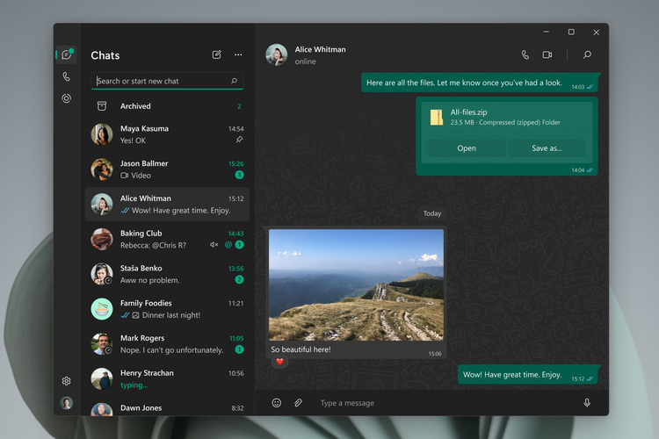Open the Calls tab in sidebar
The width and height of the screenshot is (659, 439).
pyautogui.click(x=66, y=77)
